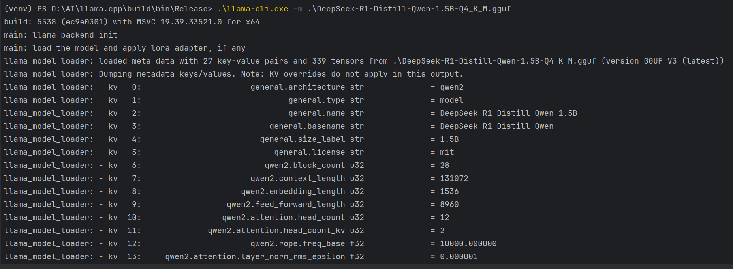Click the "1536" embedding length value
The height and width of the screenshot is (269, 733).
click(449, 191)
